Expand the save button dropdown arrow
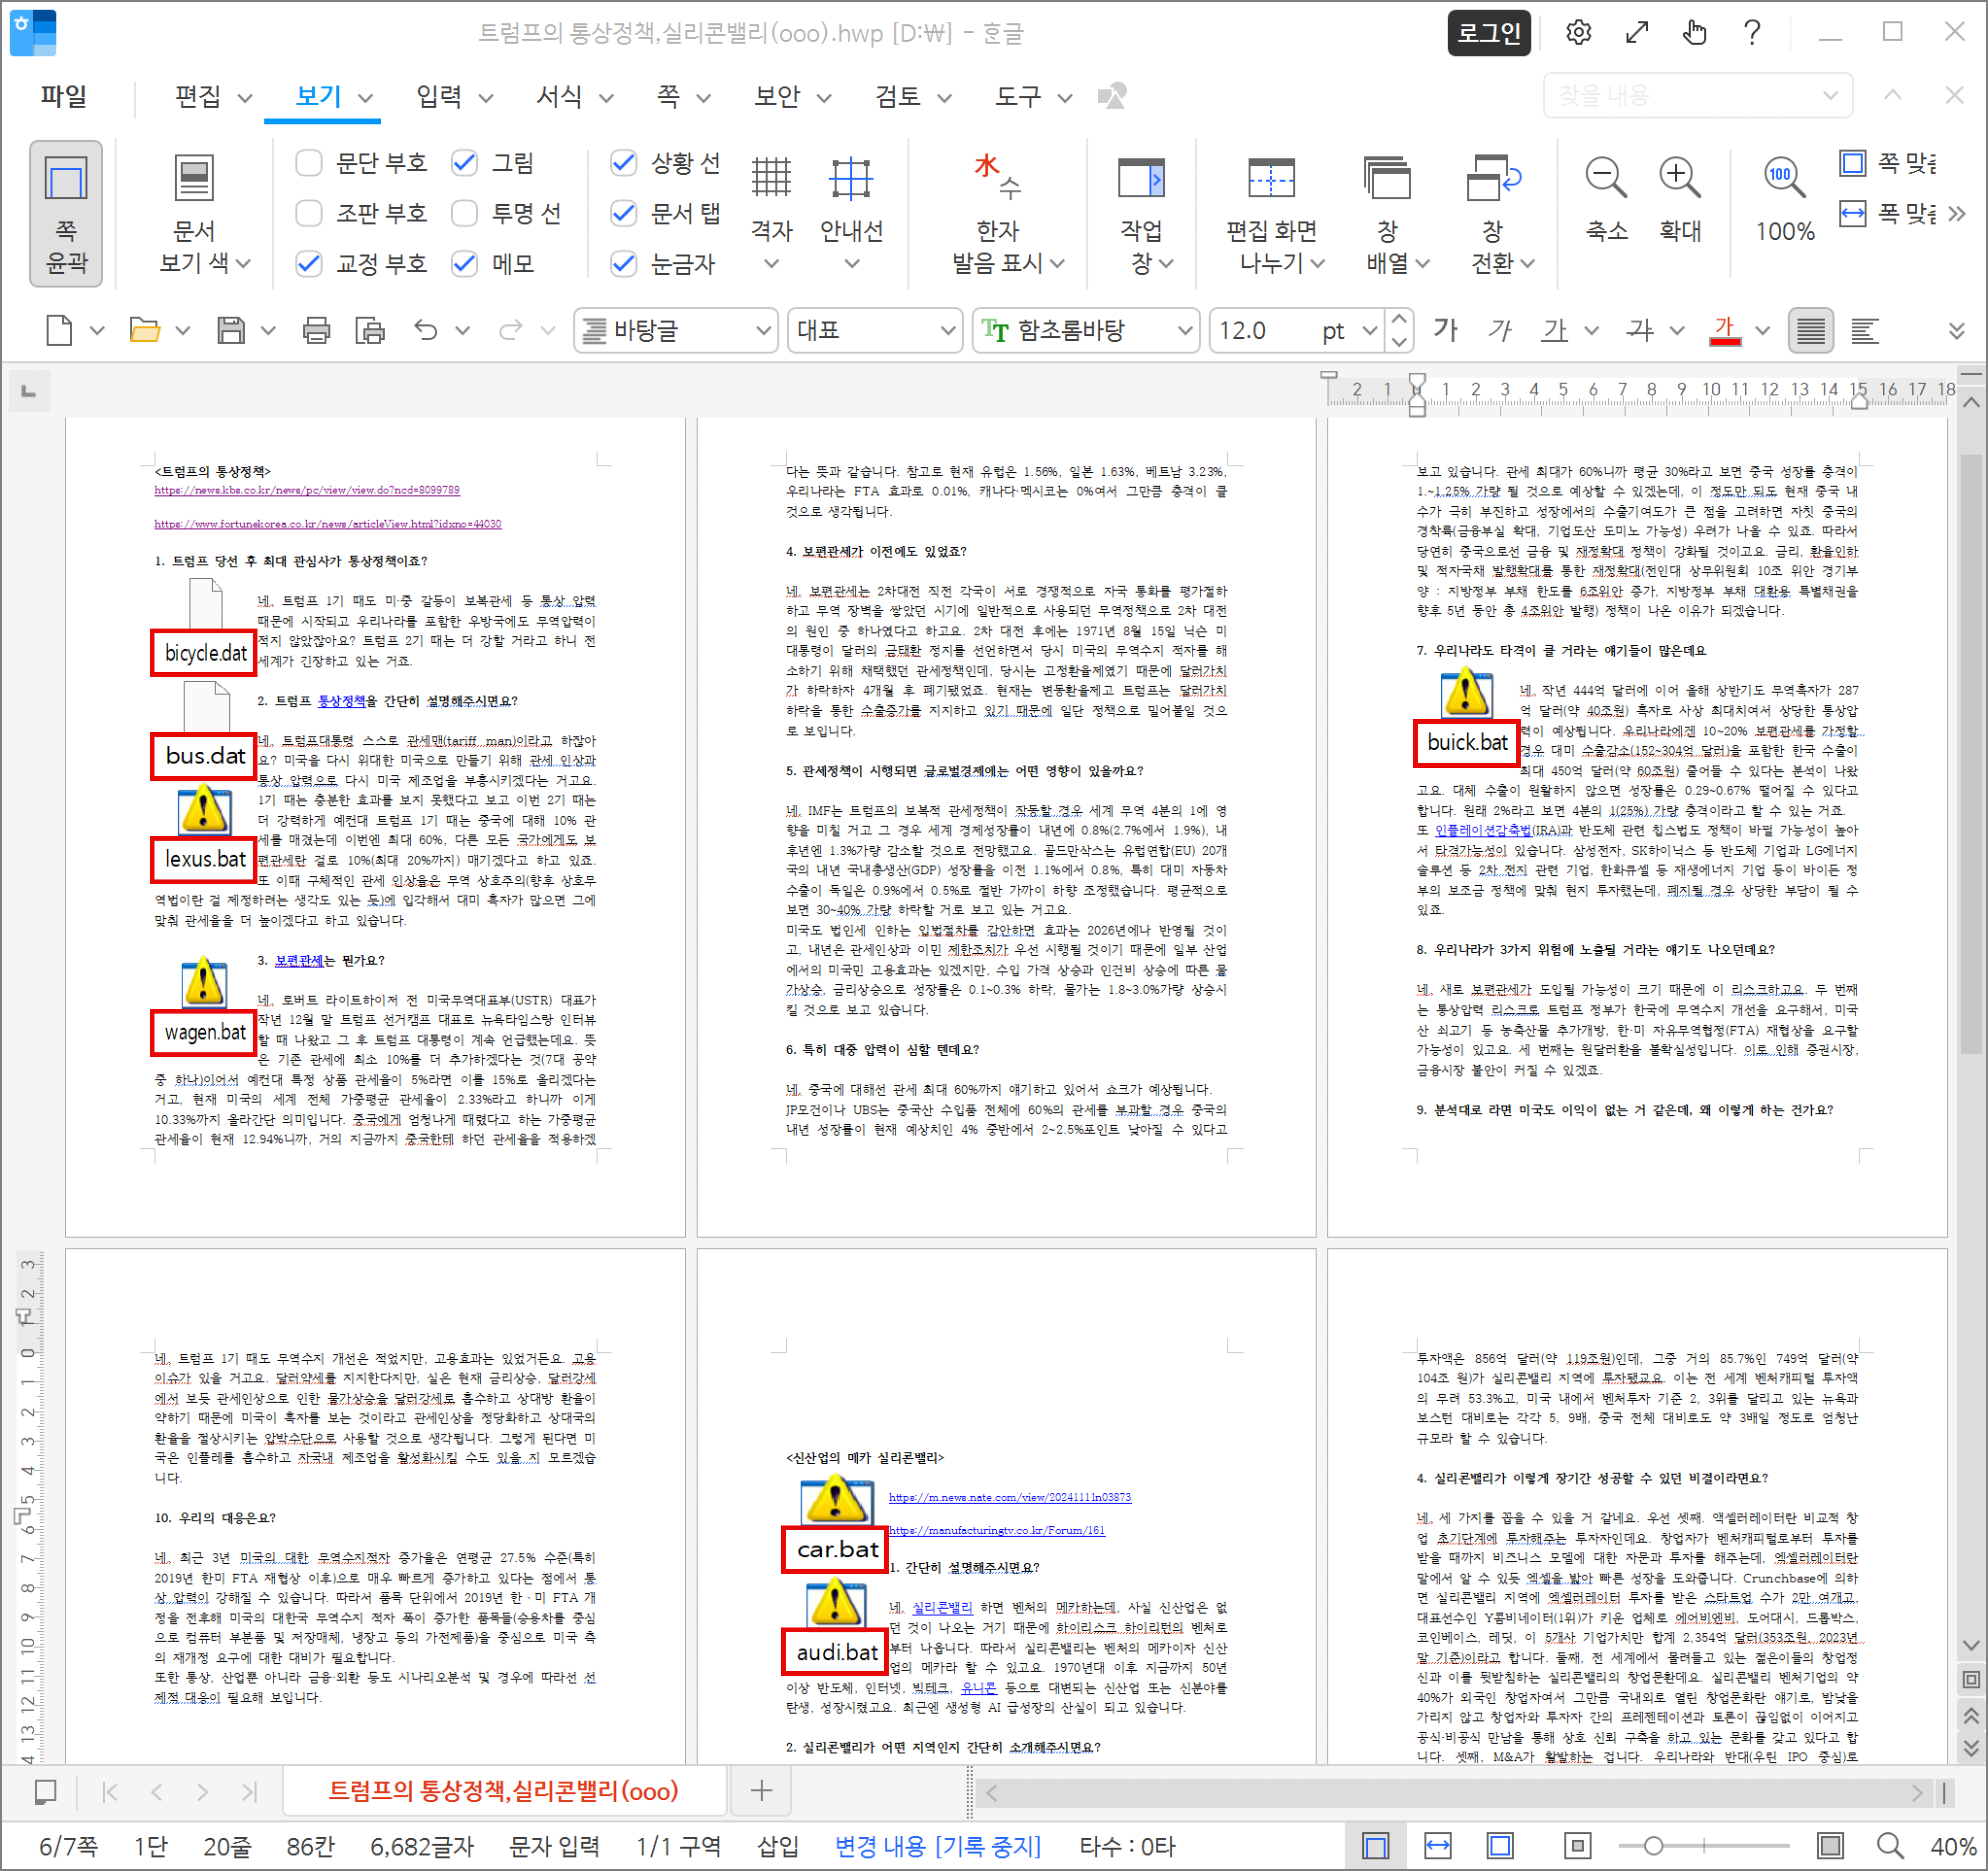This screenshot has height=1871, width=1988. (268, 331)
